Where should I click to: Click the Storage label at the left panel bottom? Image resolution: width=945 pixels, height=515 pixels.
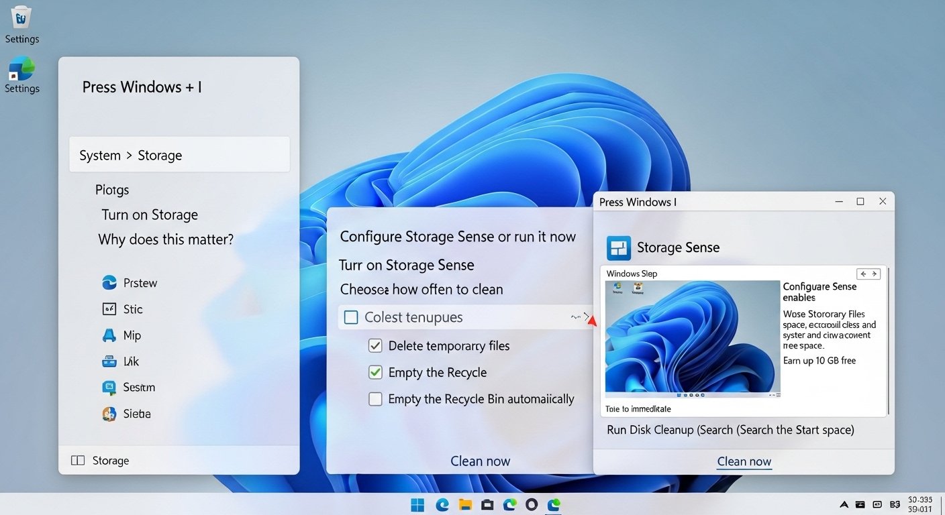[111, 461]
